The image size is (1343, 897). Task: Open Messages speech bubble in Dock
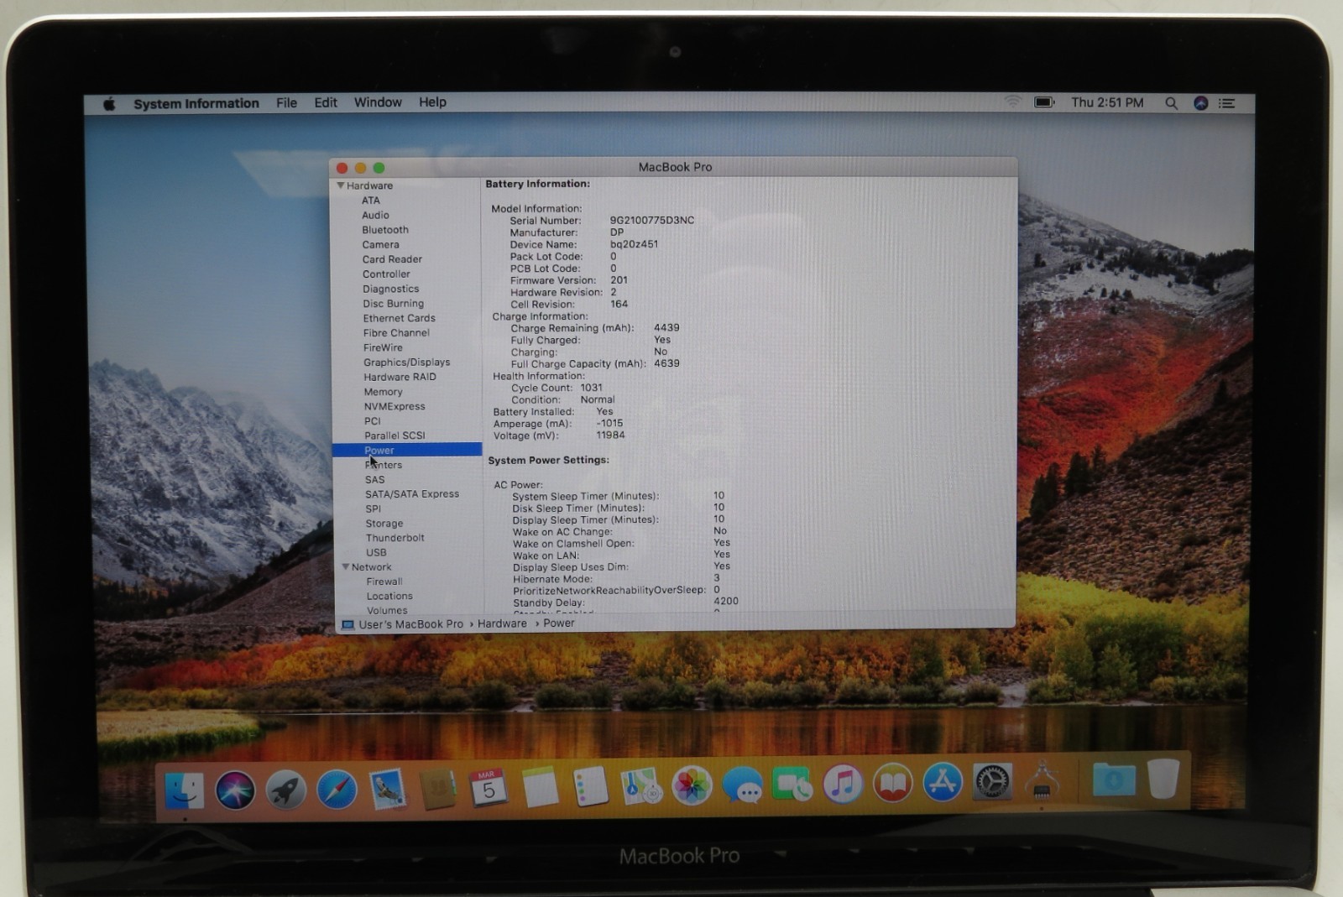(743, 786)
